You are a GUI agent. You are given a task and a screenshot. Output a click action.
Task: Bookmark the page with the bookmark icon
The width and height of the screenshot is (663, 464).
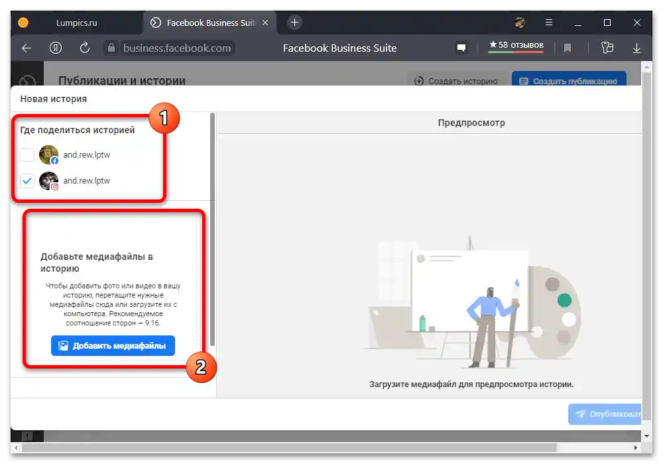click(x=568, y=48)
